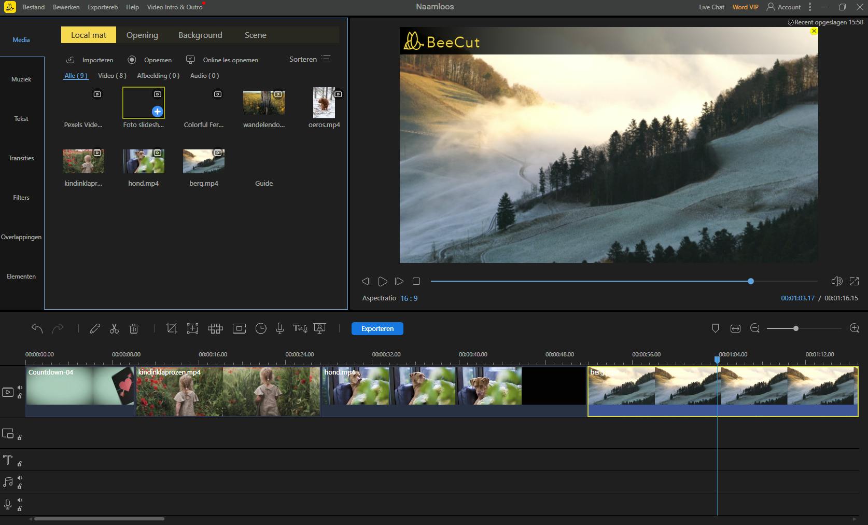
Task: Select the crop tool icon
Action: [171, 328]
